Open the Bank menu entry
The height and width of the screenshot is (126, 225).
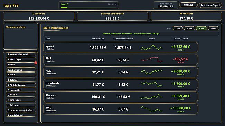tap(21, 75)
